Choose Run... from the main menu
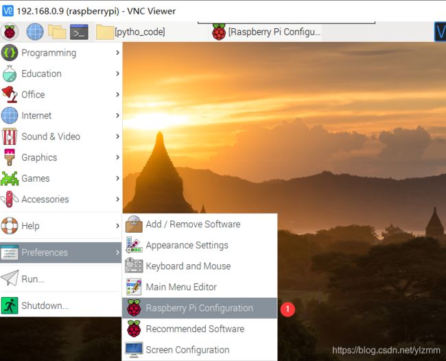The width and height of the screenshot is (446, 361). 61,279
